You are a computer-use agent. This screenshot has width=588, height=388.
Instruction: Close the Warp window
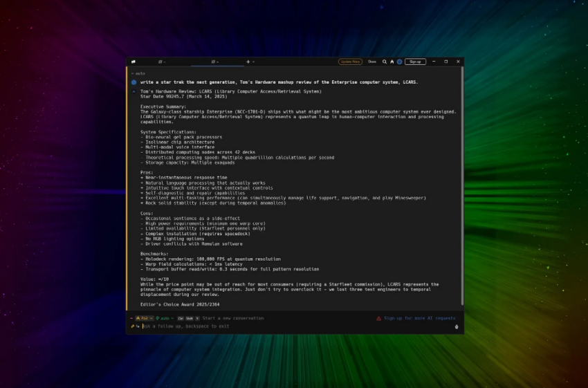tap(458, 62)
